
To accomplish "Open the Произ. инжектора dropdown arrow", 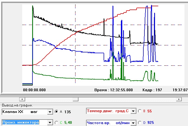I will click(x=50, y=123).
